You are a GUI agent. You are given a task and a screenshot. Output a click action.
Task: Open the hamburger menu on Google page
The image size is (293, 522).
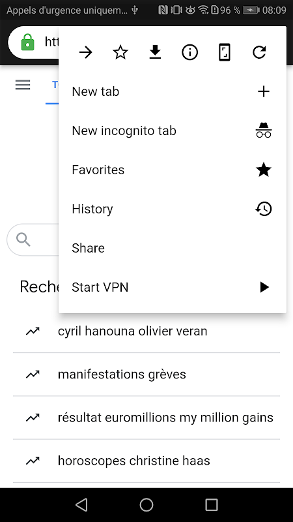pyautogui.click(x=23, y=85)
